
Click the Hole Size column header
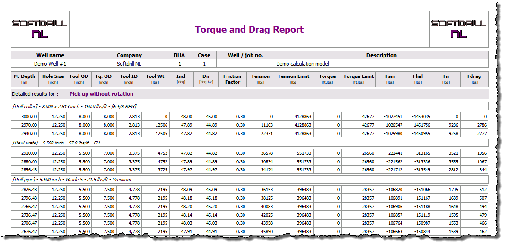52,79
